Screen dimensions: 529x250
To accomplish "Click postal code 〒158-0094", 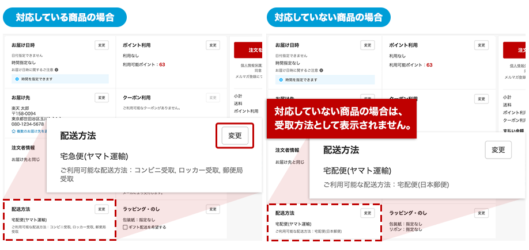I will click(24, 114).
